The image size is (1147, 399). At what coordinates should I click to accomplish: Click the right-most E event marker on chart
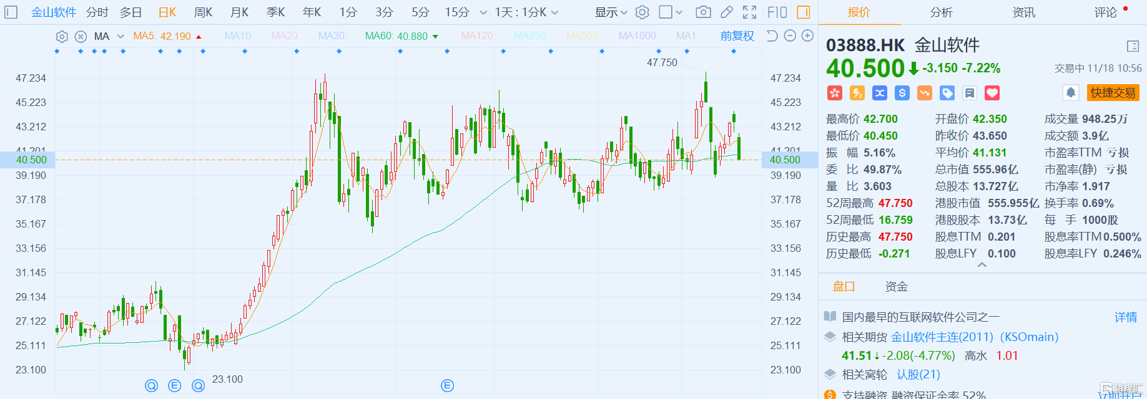(447, 385)
